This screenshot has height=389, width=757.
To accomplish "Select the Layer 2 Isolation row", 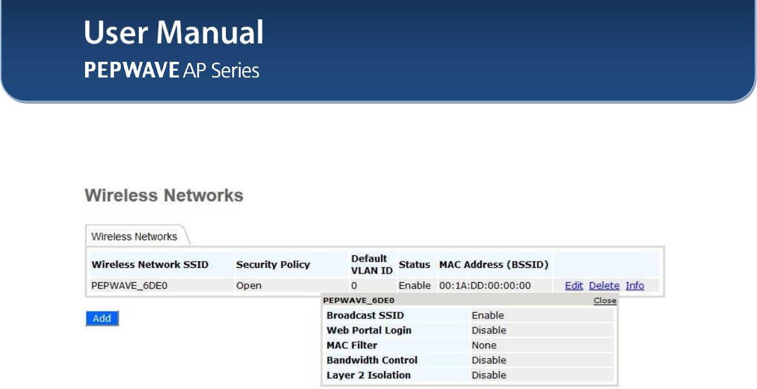I will click(x=469, y=375).
